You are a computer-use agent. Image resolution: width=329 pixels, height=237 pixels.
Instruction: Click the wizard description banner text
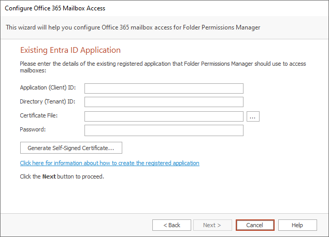point(133,27)
